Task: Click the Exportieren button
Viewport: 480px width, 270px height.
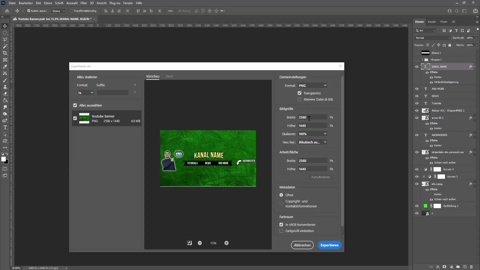Action: (329, 245)
